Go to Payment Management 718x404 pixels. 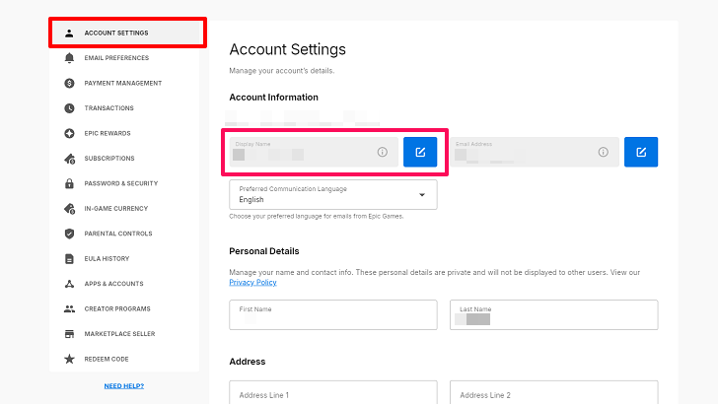124,83
